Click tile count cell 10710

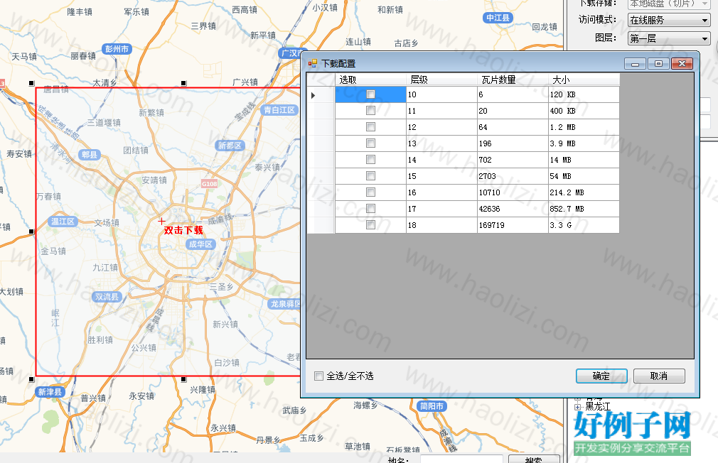click(513, 192)
